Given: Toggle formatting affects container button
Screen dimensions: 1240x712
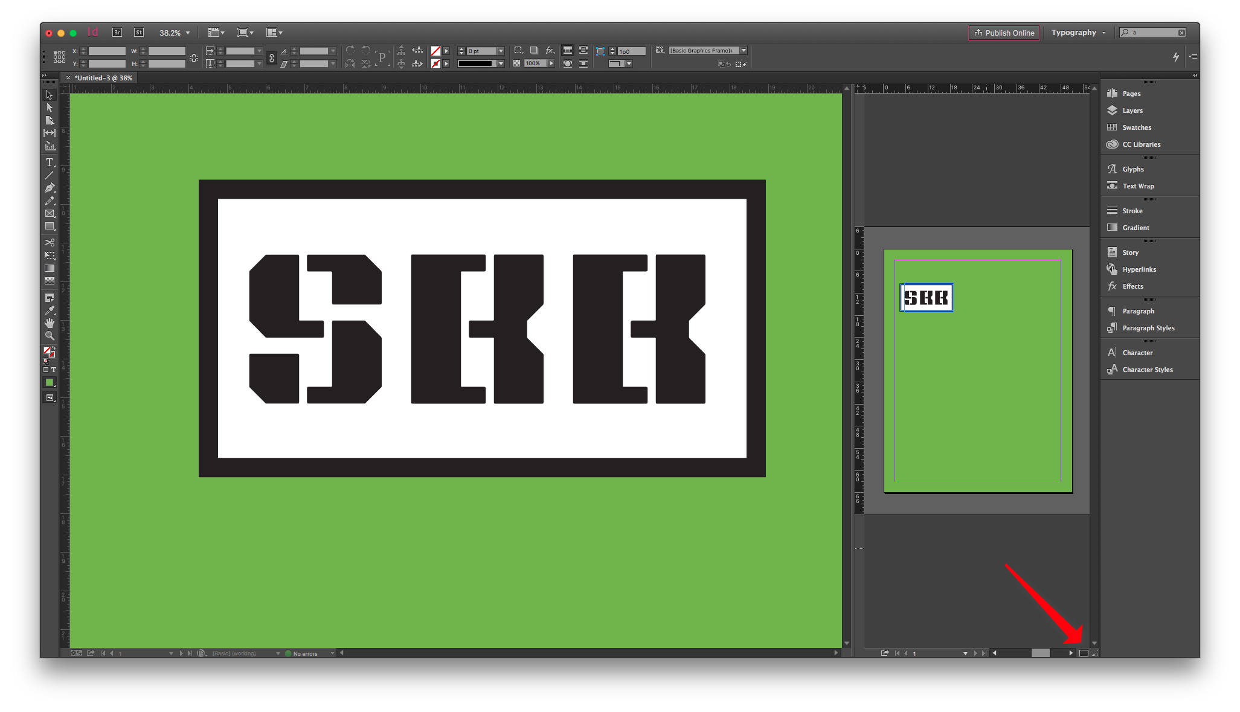Looking at the screenshot, I should pos(46,370).
